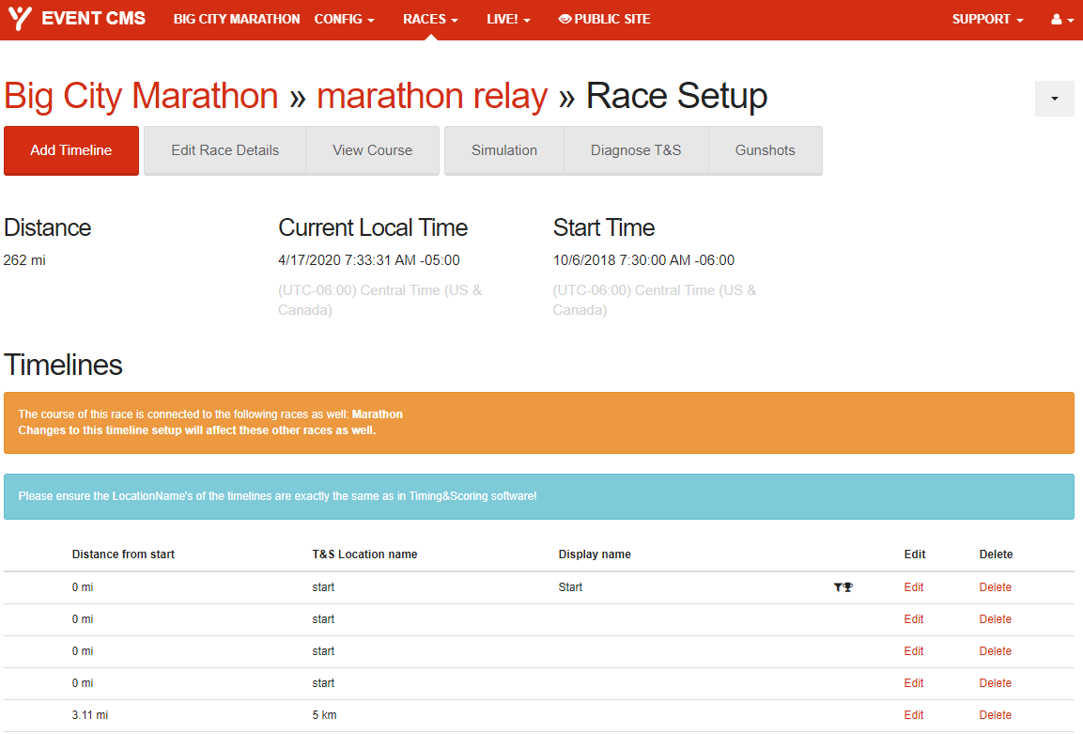Click Edit Race Details button
Screen dimensions: 1083x734
(x=225, y=150)
